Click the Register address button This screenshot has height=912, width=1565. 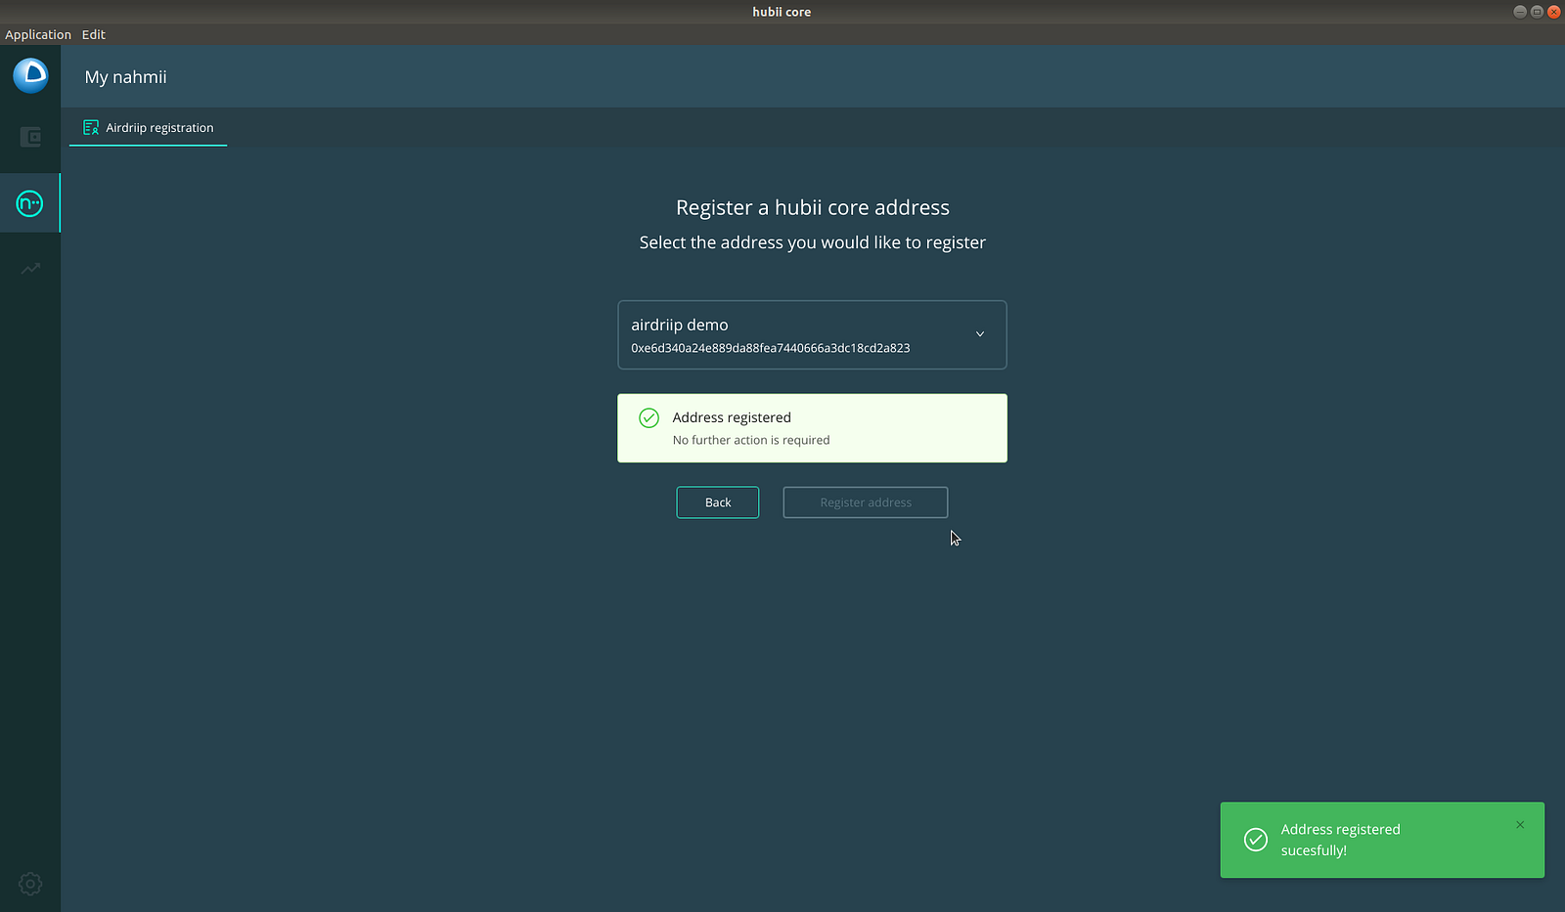coord(866,502)
